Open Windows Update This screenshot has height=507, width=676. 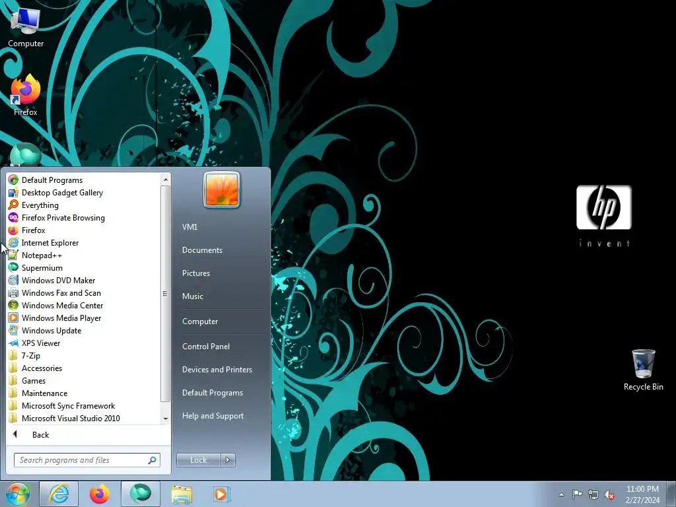pyautogui.click(x=84, y=330)
